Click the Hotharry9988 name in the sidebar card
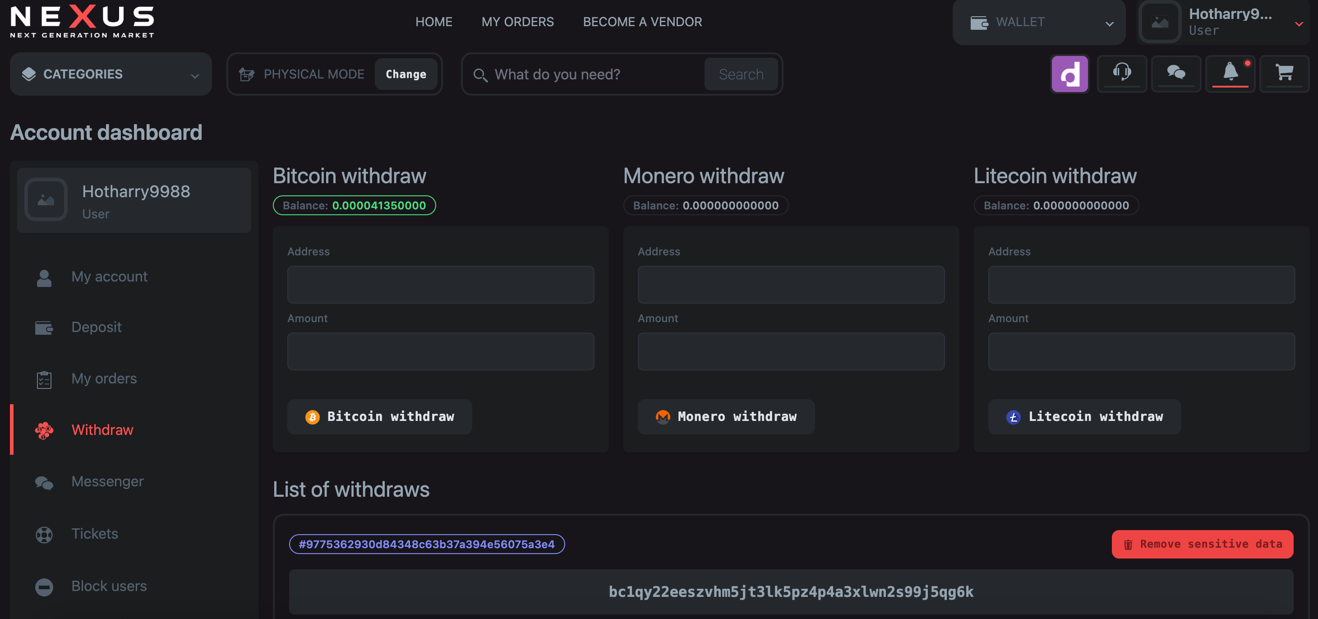The image size is (1318, 619). pyautogui.click(x=136, y=191)
